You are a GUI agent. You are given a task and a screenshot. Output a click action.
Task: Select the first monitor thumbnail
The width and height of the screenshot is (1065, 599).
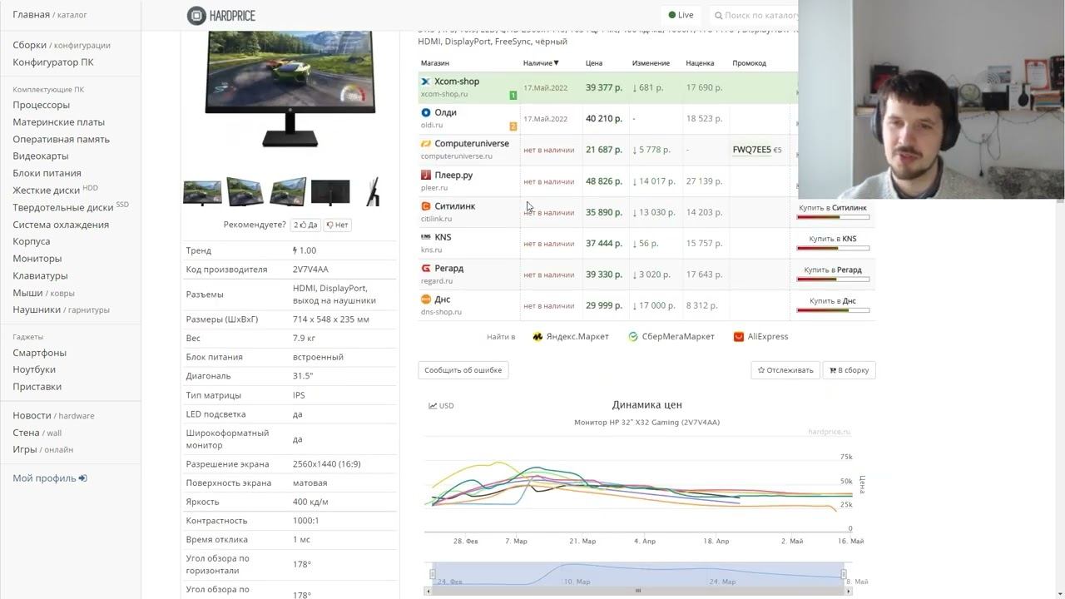tap(202, 191)
